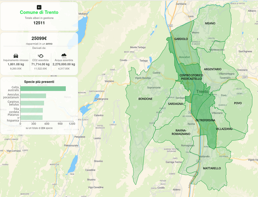
Task: Click the Terlago town label
Action: 144,60
